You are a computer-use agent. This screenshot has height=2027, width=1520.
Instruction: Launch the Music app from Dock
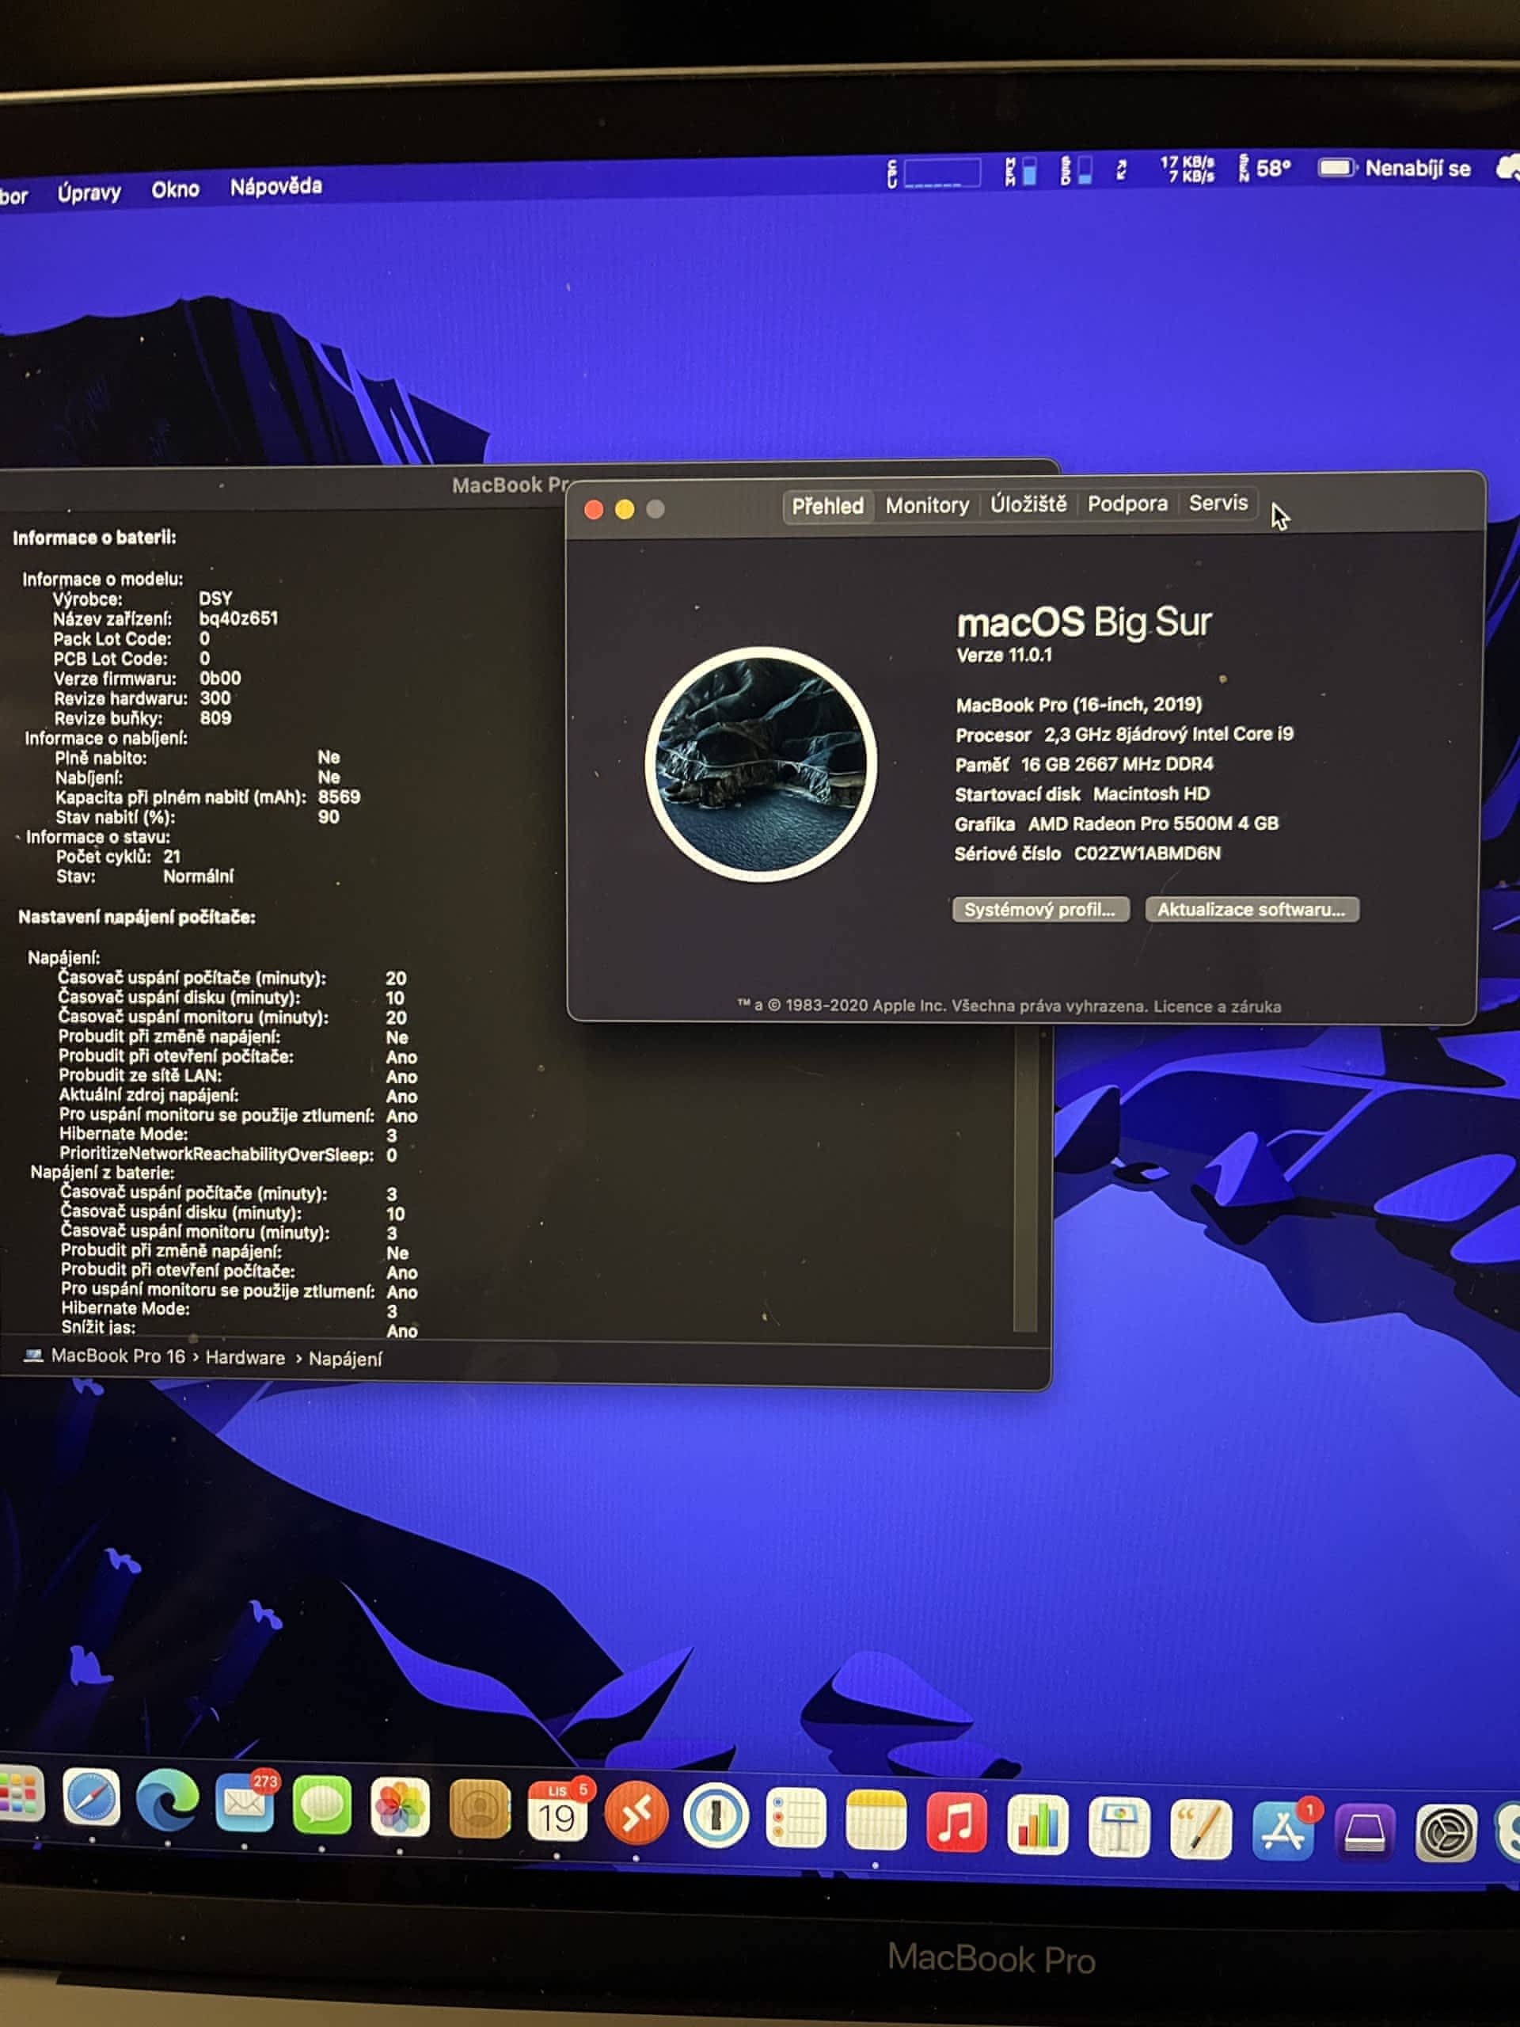click(x=956, y=1822)
